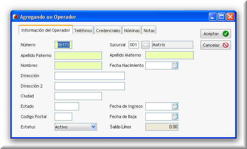Click the Ciudad input field

pyautogui.click(x=78, y=96)
